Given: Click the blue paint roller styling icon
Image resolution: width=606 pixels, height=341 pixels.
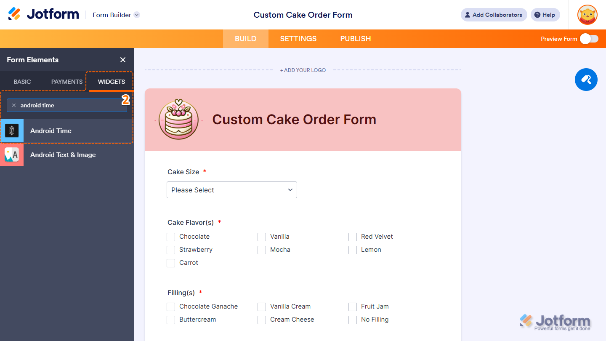Looking at the screenshot, I should (x=586, y=80).
